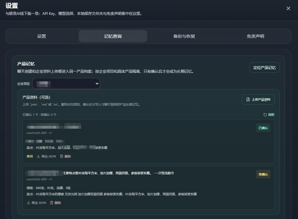Close the 设置 dialog with the X icon
Screen dimensions: 298x219
(288, 8)
